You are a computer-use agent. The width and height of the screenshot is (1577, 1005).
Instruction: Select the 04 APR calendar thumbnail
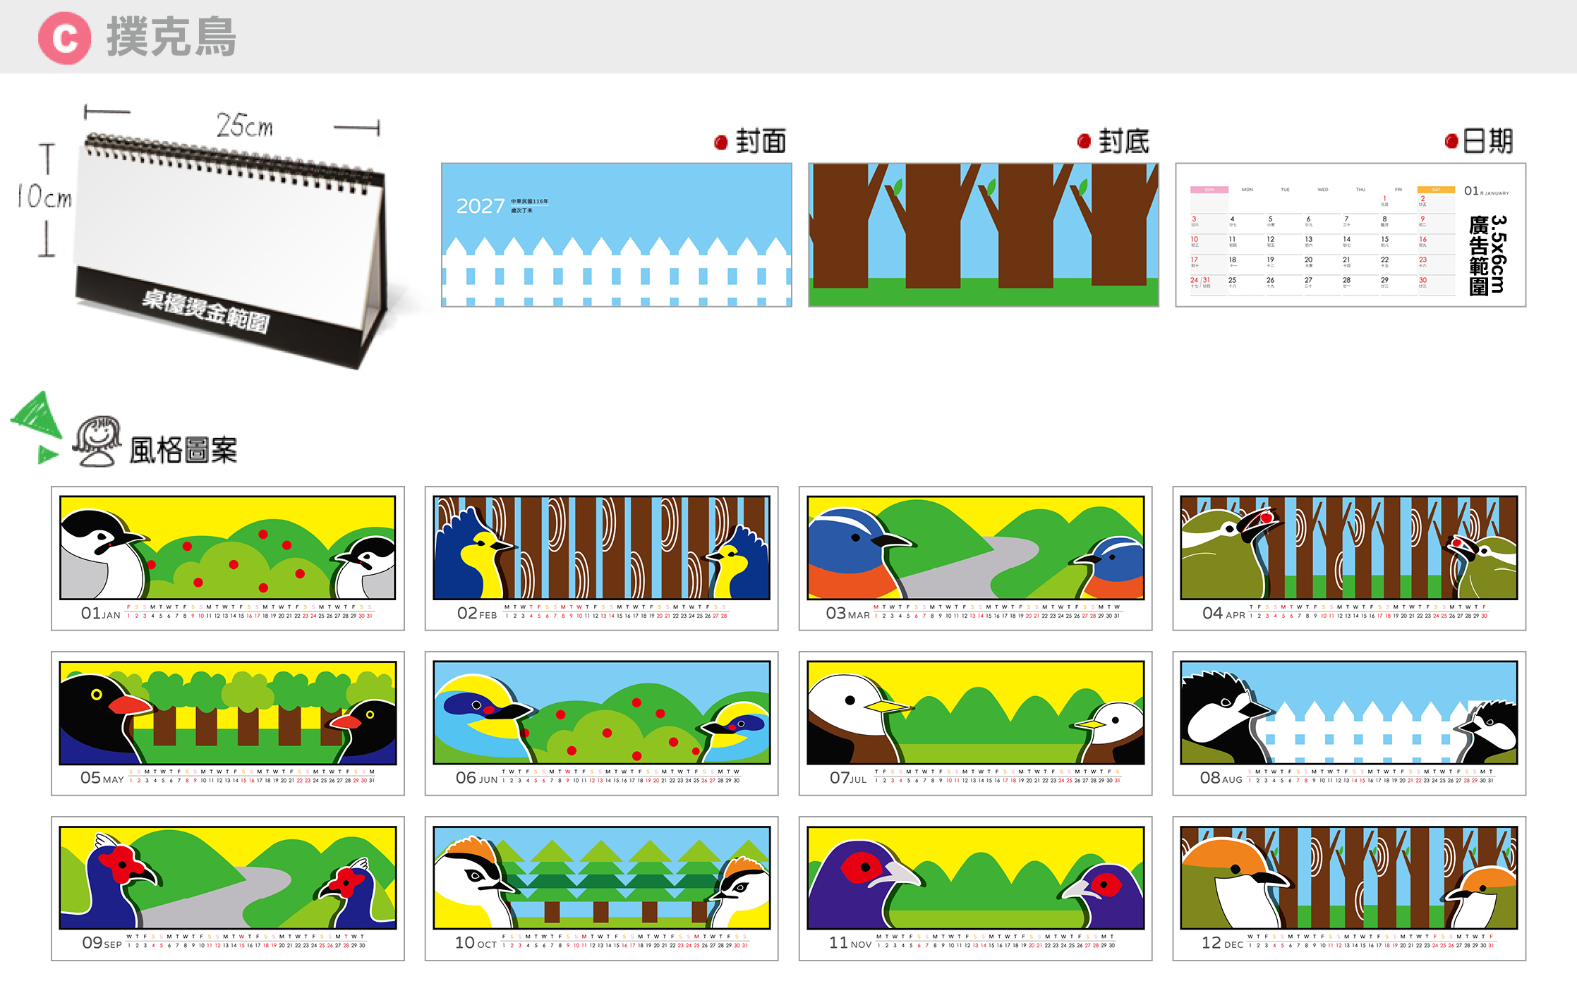(1349, 558)
